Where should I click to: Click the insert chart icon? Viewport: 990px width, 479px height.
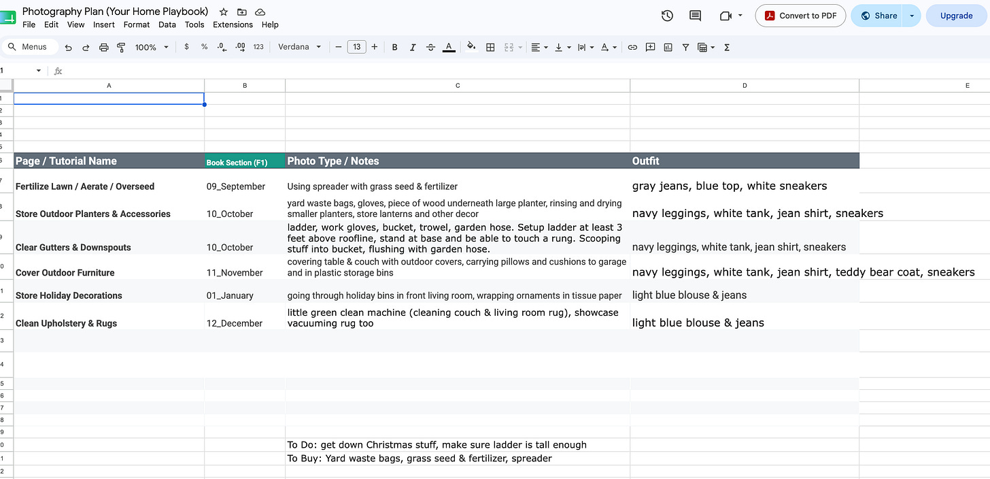coord(668,47)
